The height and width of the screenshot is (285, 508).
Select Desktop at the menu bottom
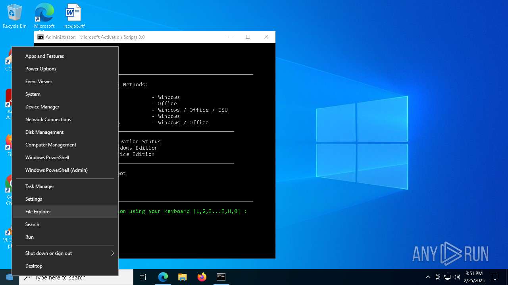click(65, 266)
